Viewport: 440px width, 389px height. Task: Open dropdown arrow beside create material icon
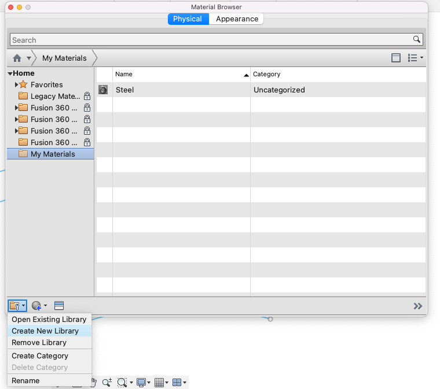[x=46, y=306]
